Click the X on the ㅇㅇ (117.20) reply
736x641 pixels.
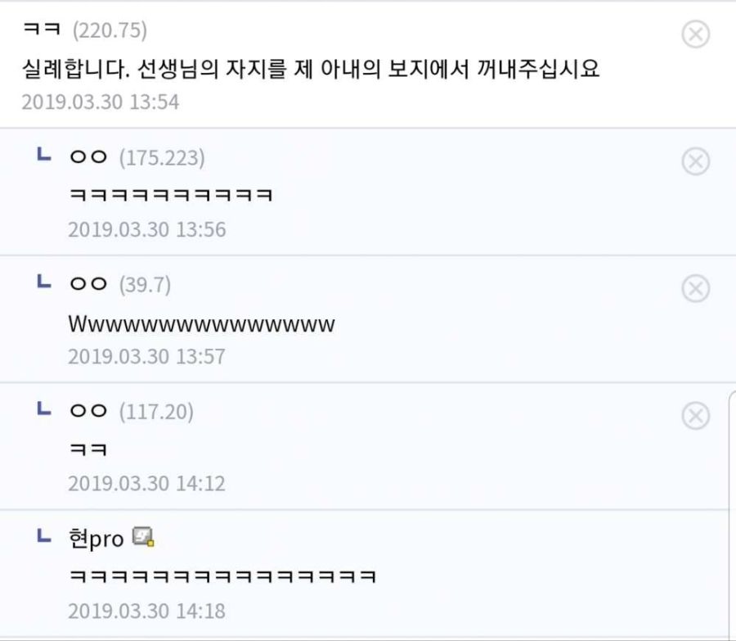(695, 416)
